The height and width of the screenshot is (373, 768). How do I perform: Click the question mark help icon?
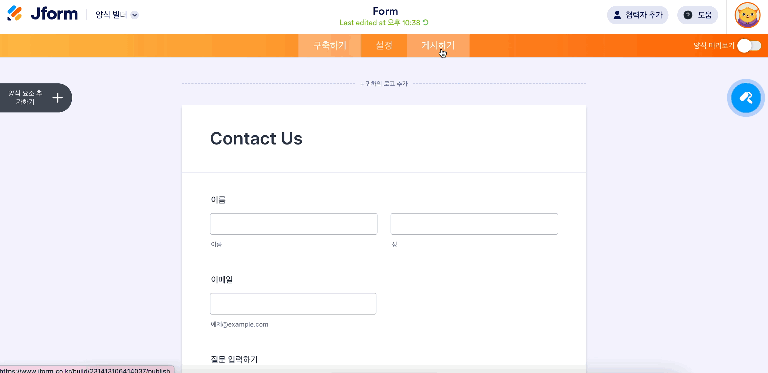tap(688, 15)
